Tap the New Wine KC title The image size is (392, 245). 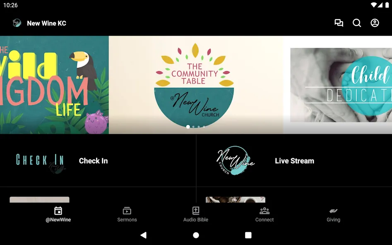click(x=46, y=23)
